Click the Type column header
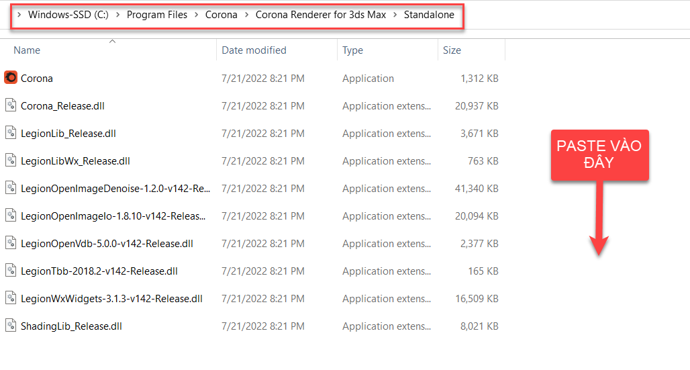 tap(352, 50)
